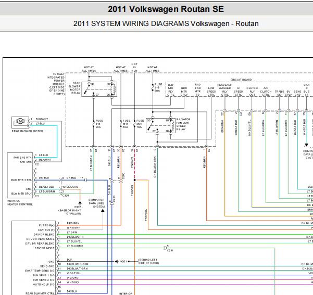Select the '5V SPLY' circuit board label
This screenshot has width=313, height=295.
pos(289,93)
